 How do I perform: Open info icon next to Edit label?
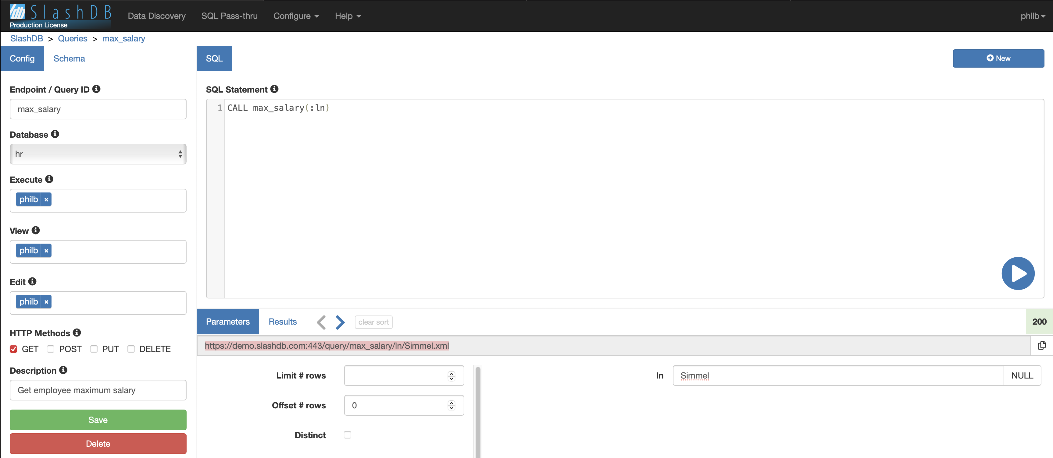33,281
